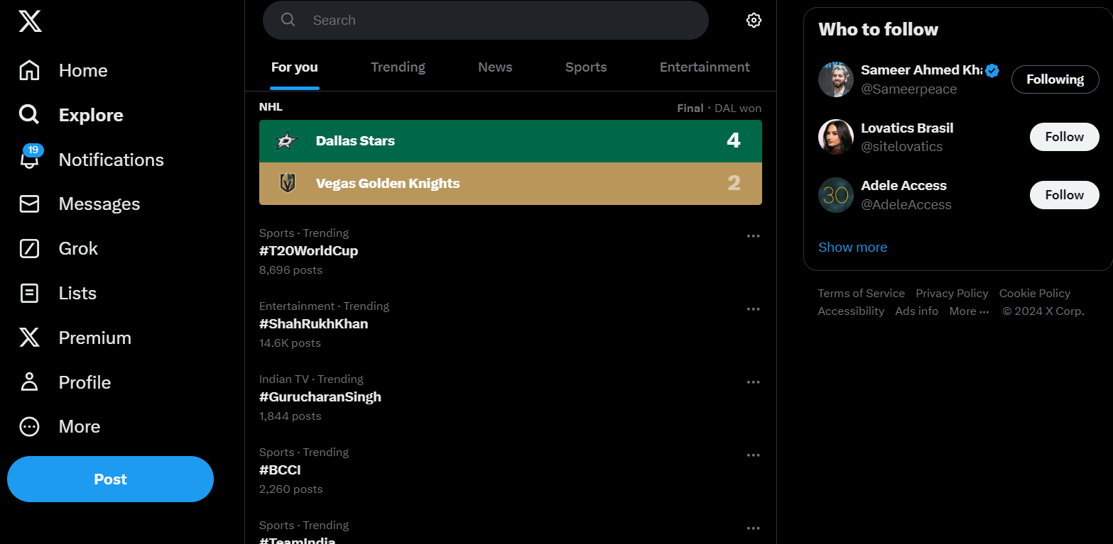1113x544 pixels.
Task: Open Sameer Ahmed Khan's avatar
Action: [836, 79]
